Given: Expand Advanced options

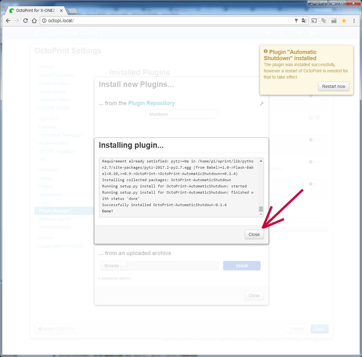Looking at the screenshot, I should 114,278.
